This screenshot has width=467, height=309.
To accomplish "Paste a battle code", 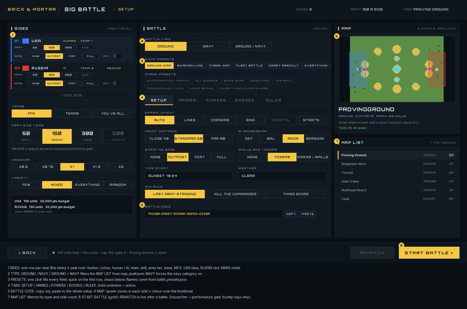I will (x=307, y=214).
